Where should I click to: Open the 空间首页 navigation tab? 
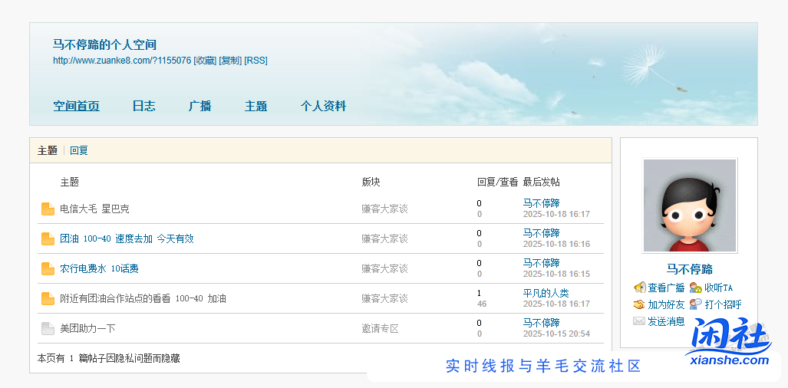click(x=77, y=107)
